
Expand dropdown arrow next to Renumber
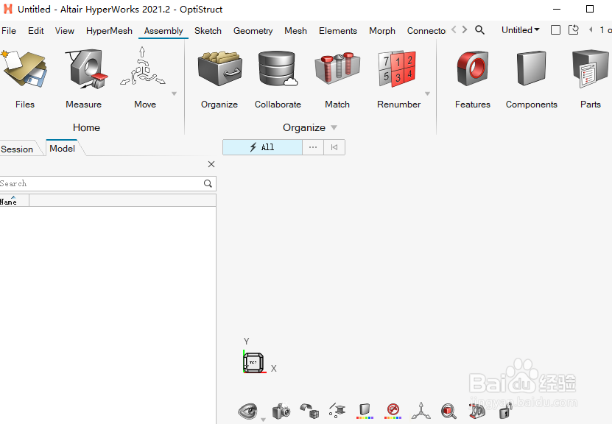click(x=427, y=93)
